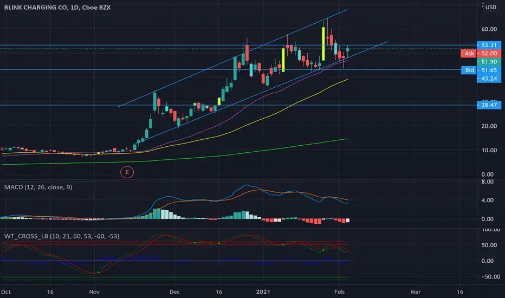
Task: Click 10.00 on the price scale
Action: [489, 150]
